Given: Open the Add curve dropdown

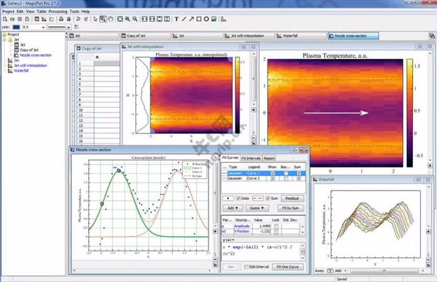Looking at the screenshot, I should (x=233, y=208).
